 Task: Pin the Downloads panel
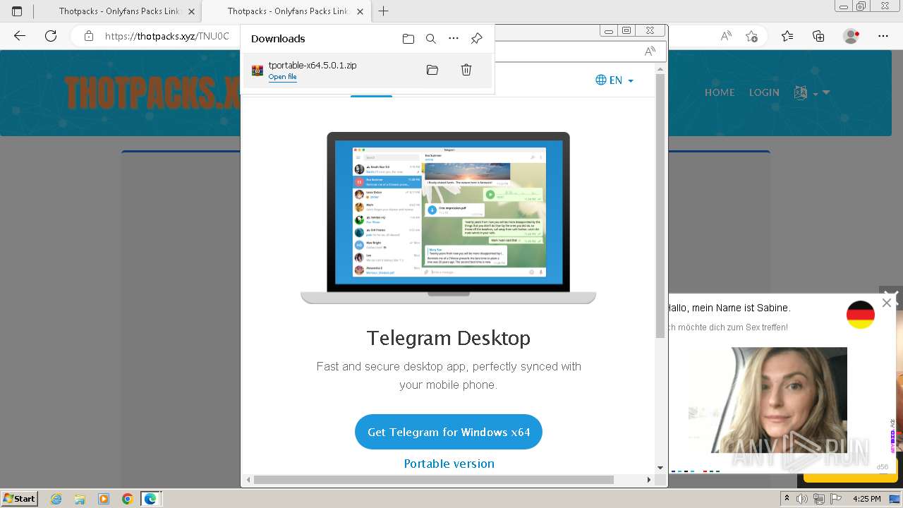point(477,39)
